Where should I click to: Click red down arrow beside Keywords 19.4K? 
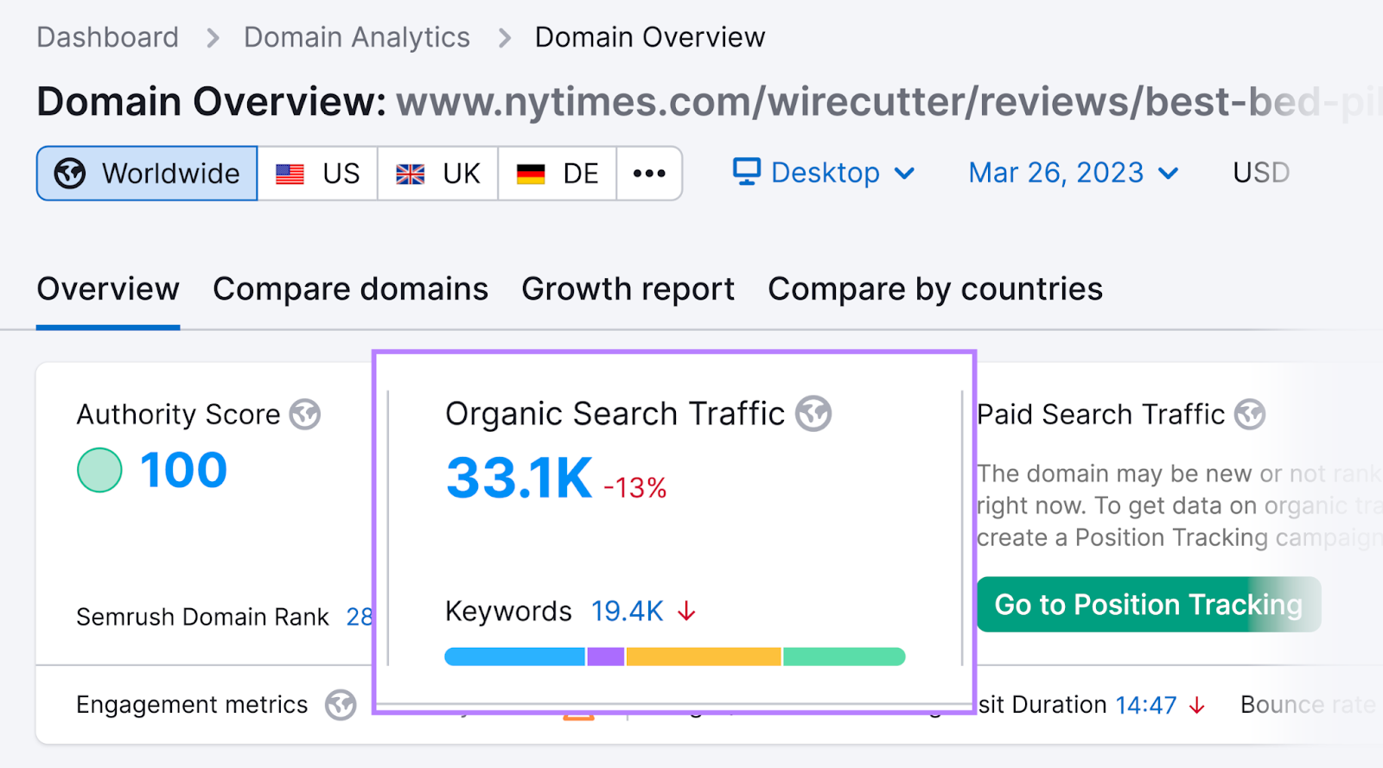coord(686,612)
